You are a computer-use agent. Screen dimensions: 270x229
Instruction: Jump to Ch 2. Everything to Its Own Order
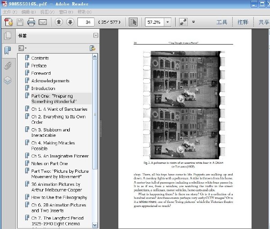[x=58, y=119]
